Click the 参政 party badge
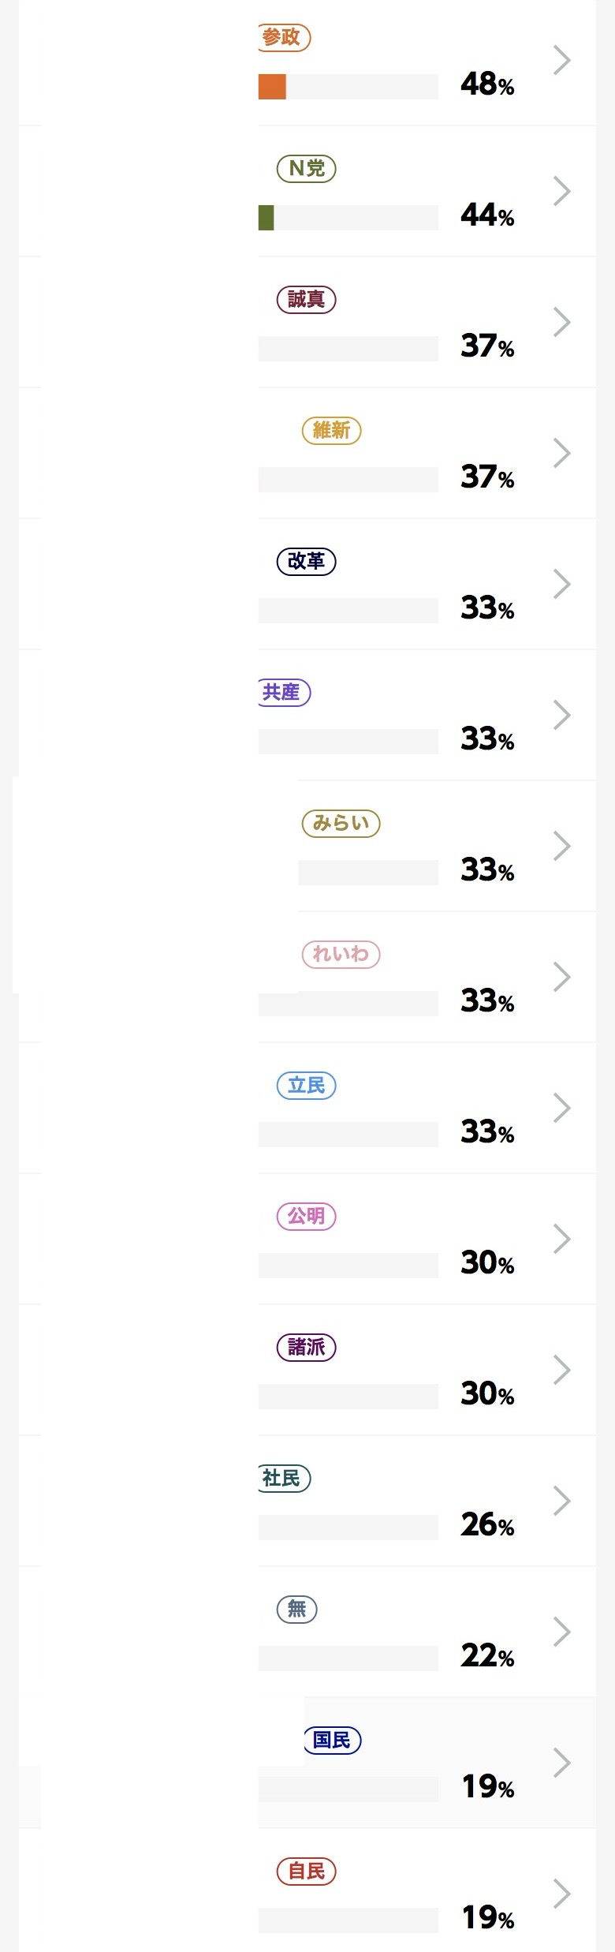 point(285,37)
